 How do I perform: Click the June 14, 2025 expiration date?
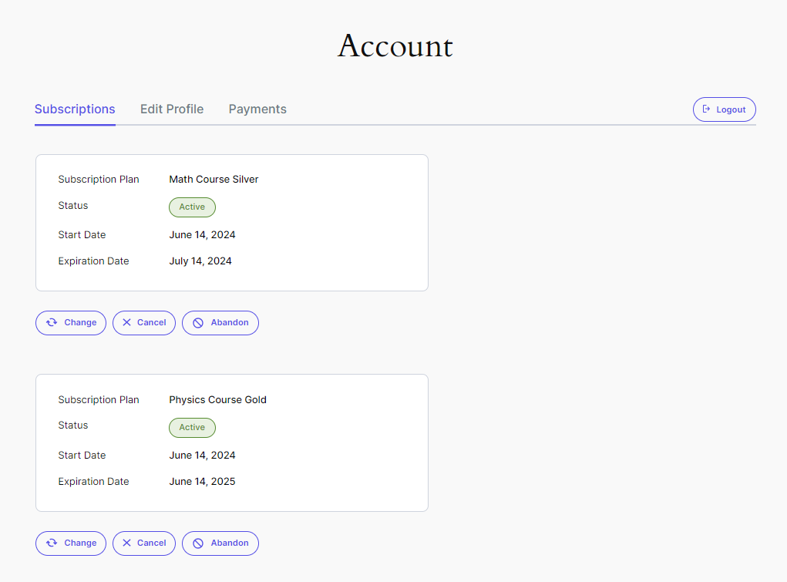click(x=202, y=482)
